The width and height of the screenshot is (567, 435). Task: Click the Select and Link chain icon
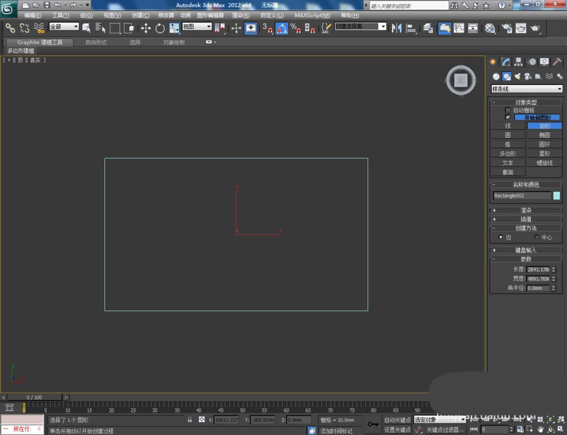[x=10, y=28]
